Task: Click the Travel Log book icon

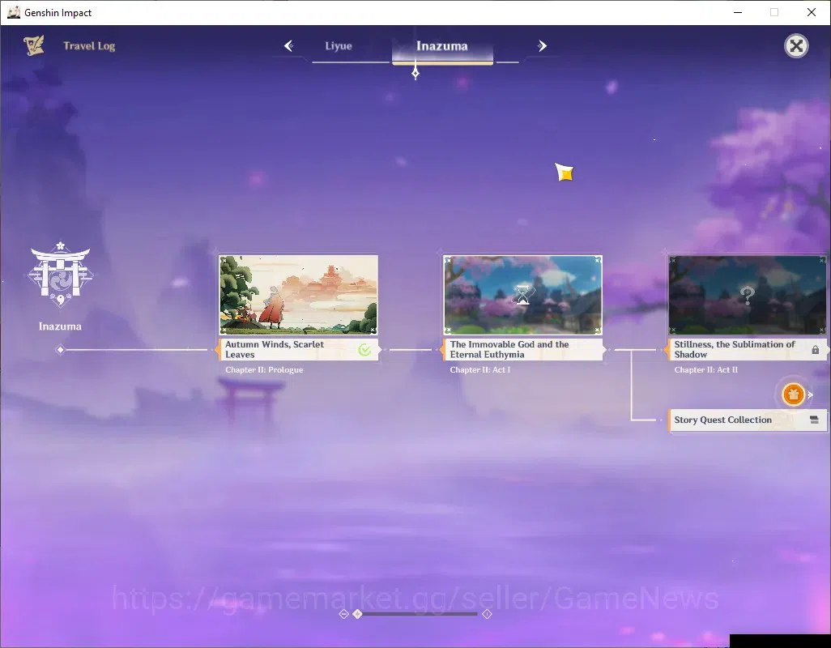Action: (x=34, y=45)
